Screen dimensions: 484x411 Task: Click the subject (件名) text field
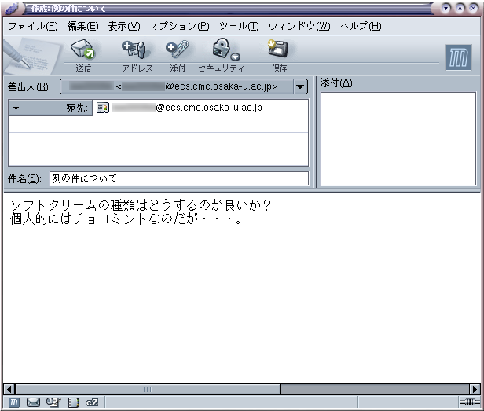pyautogui.click(x=178, y=178)
